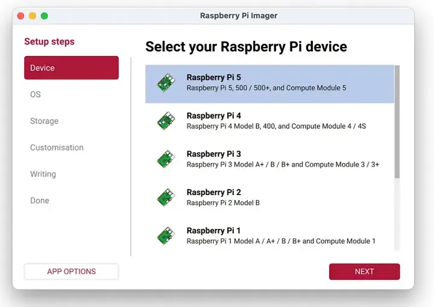Click the Raspberry Pi 3 board icon
The height and width of the screenshot is (307, 434).
[x=166, y=159]
